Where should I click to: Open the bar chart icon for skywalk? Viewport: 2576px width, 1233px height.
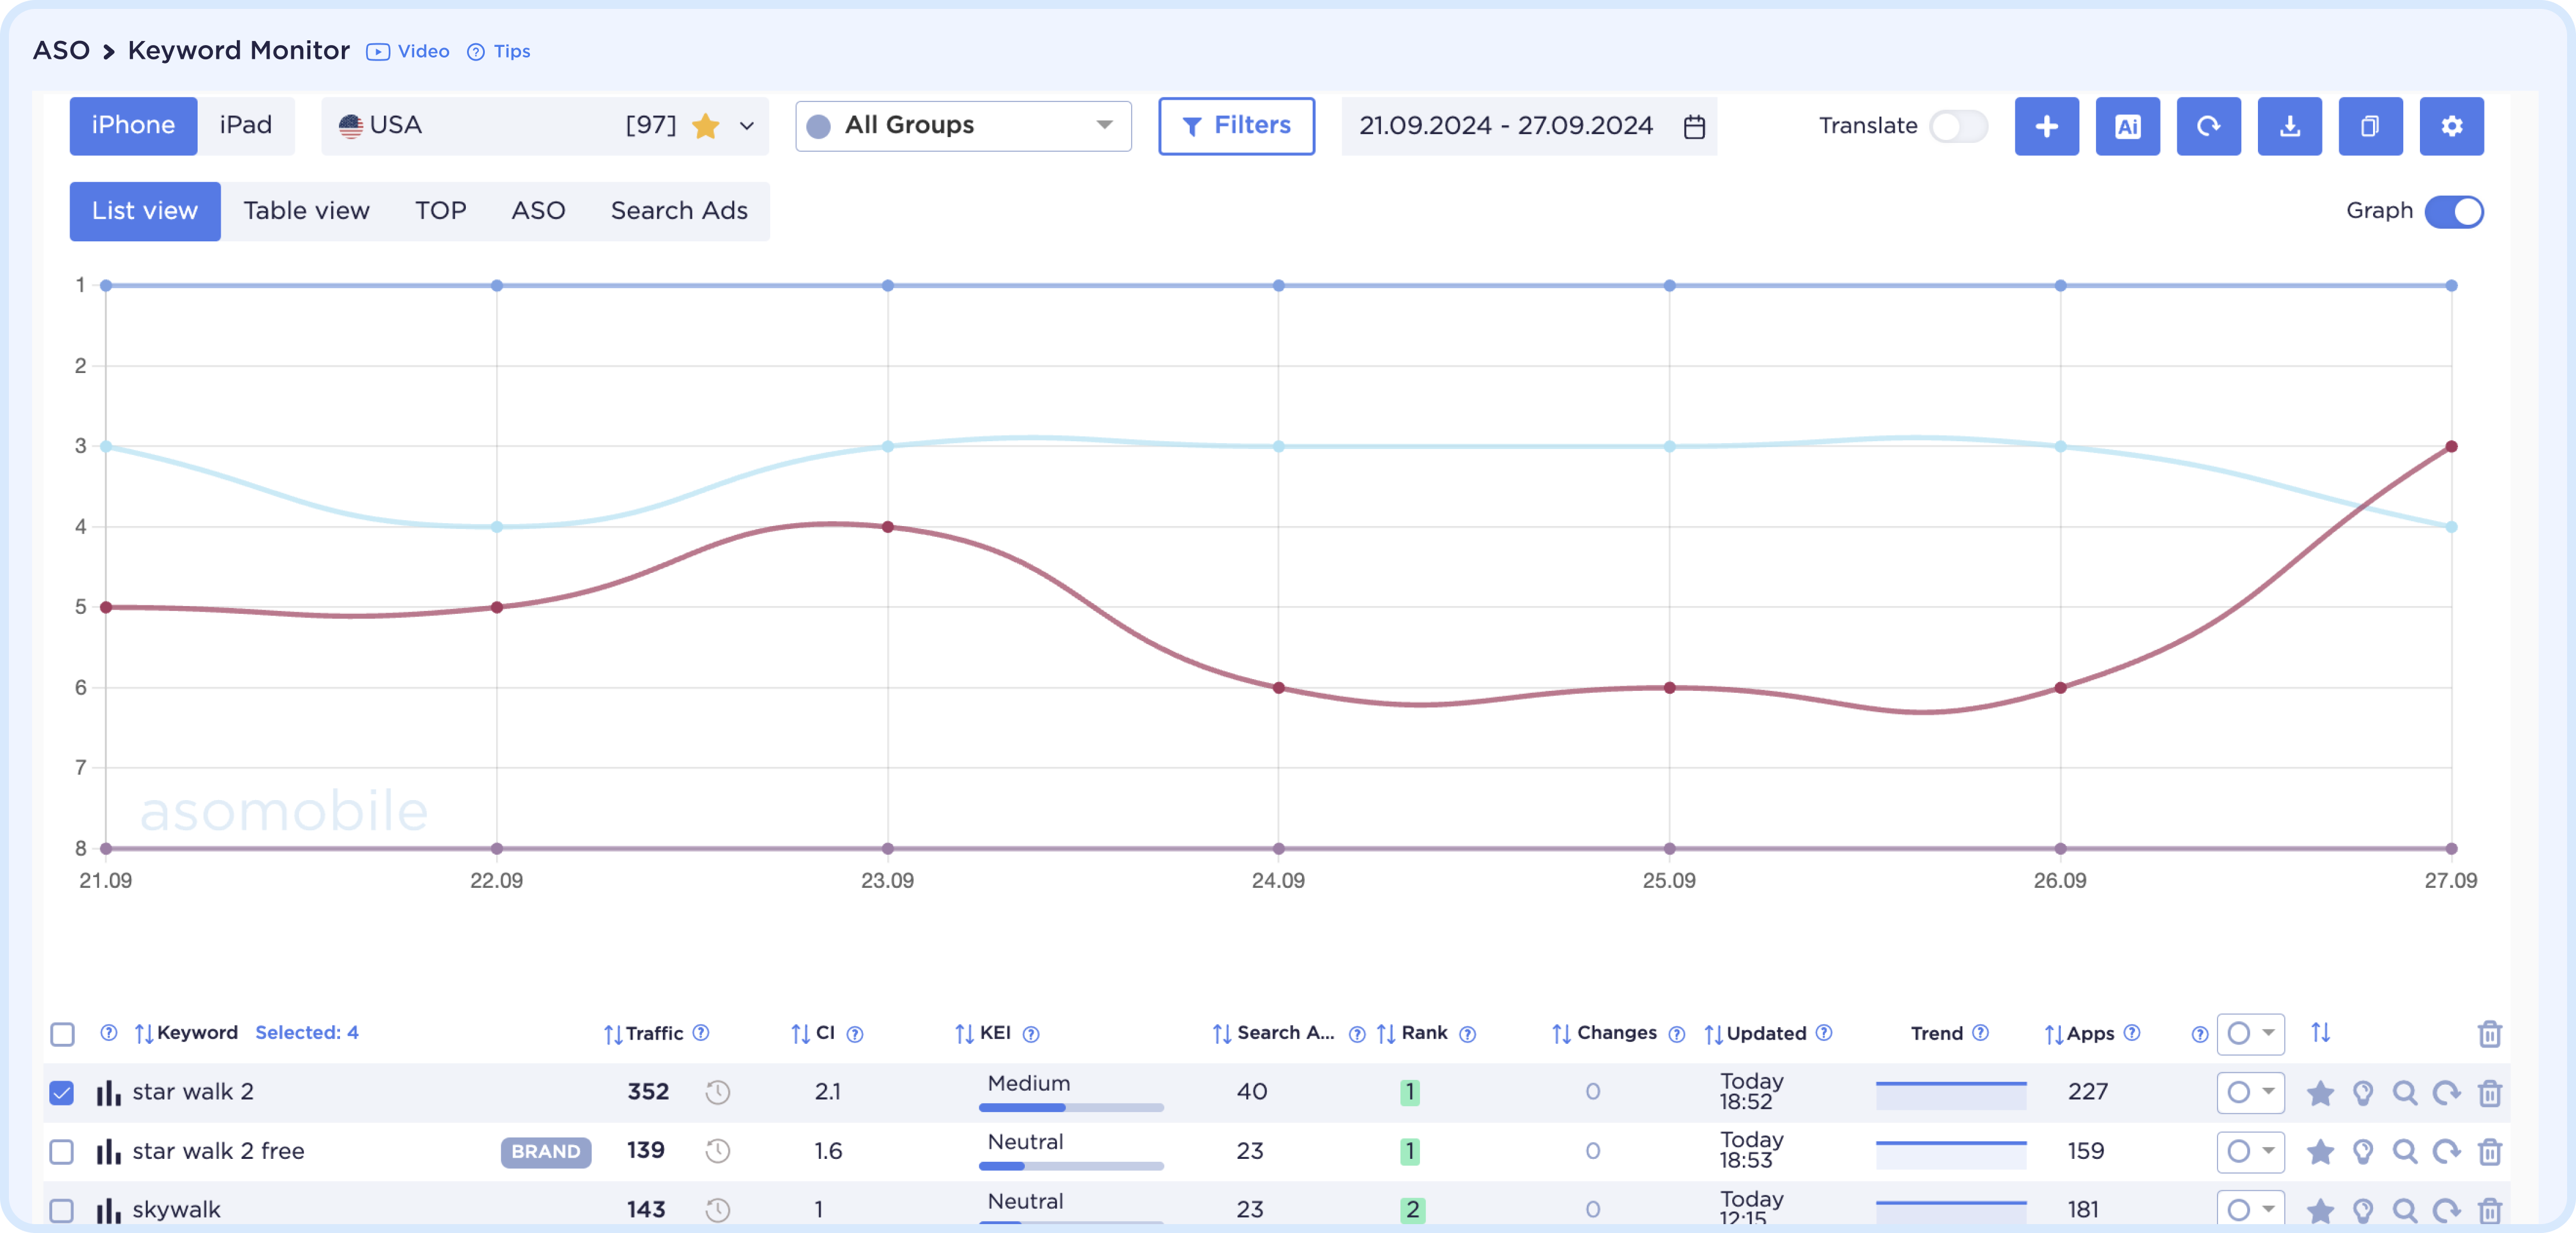coord(108,1210)
